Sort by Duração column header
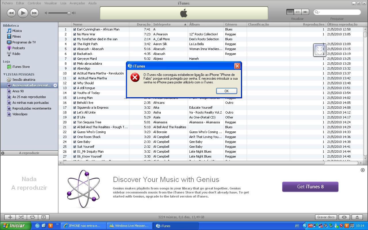The width and height of the screenshot is (368, 230). (141, 24)
